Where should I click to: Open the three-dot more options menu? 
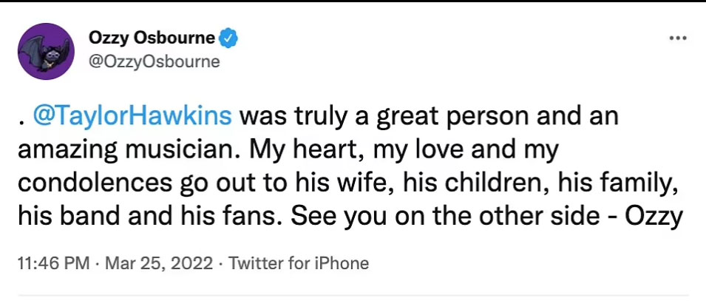pos(677,38)
